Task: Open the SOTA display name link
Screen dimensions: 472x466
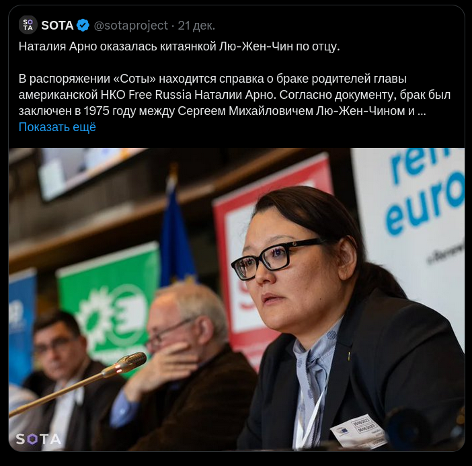Action: pos(57,26)
